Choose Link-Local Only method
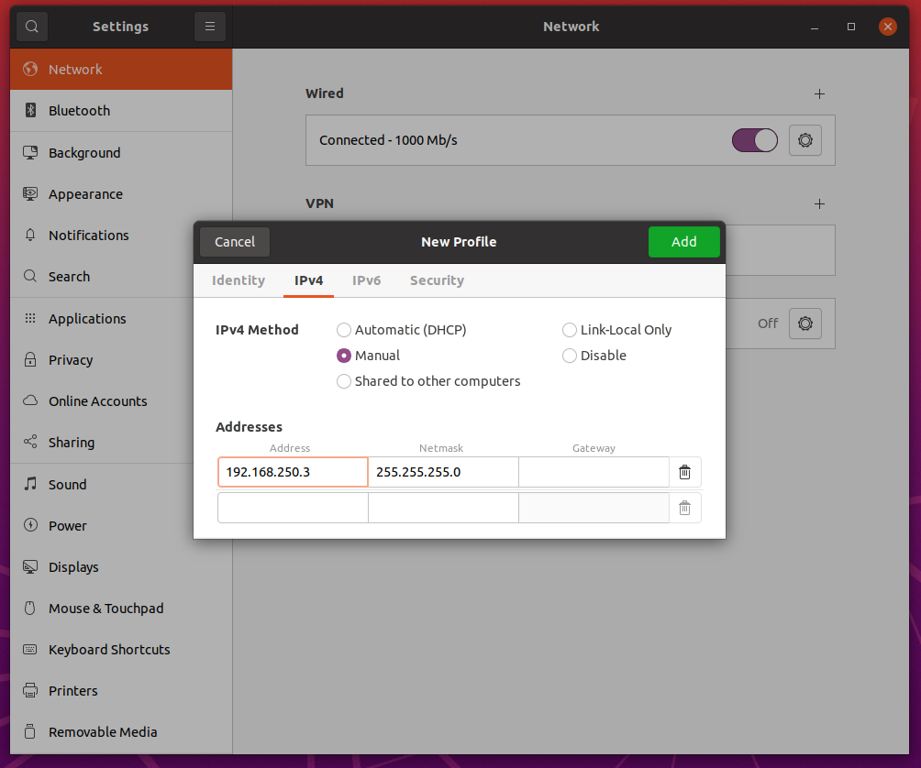Screen dimensions: 921x768 click(x=569, y=330)
